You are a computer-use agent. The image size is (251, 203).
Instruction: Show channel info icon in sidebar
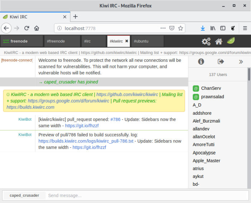click(x=201, y=61)
